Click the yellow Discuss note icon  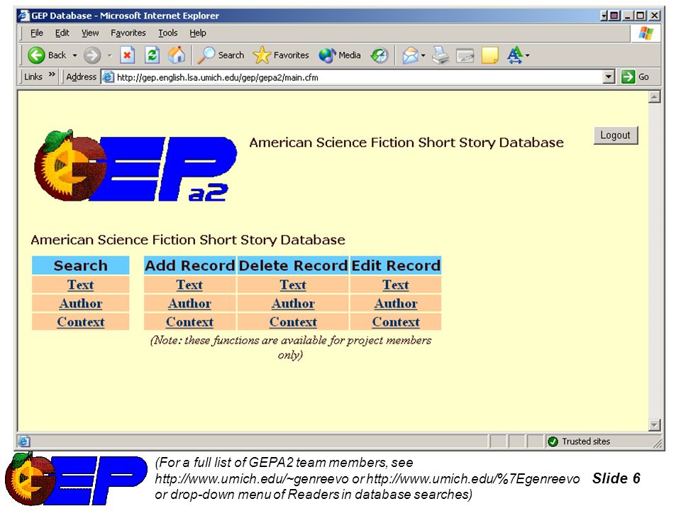click(x=490, y=55)
